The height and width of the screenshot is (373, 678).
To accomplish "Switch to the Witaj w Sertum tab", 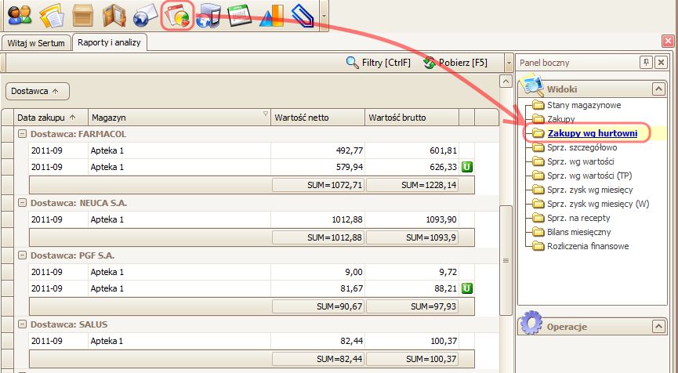I will coord(37,43).
